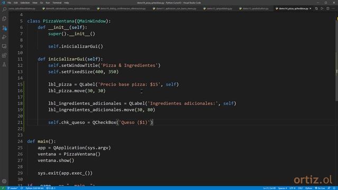
Task: Click line number 21 in gutter
Action: 20,122
